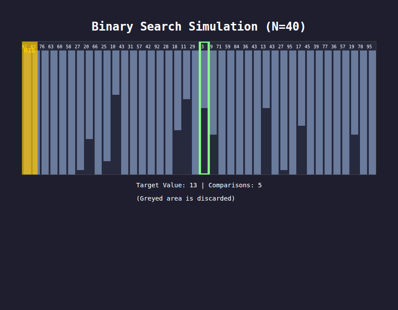Click the bar with value 20
The width and height of the screenshot is (398, 310).
[89, 94]
